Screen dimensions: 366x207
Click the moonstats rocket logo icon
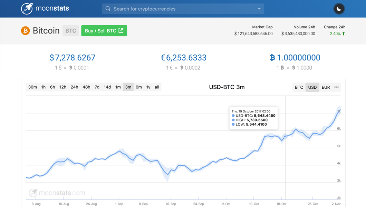(27, 9)
